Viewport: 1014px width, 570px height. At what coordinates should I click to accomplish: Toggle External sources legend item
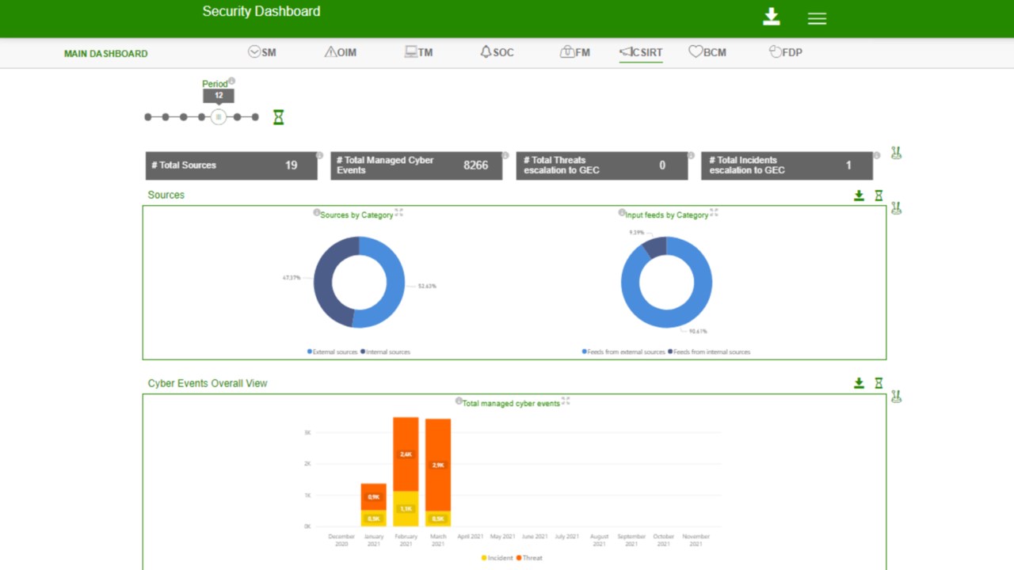tap(333, 351)
